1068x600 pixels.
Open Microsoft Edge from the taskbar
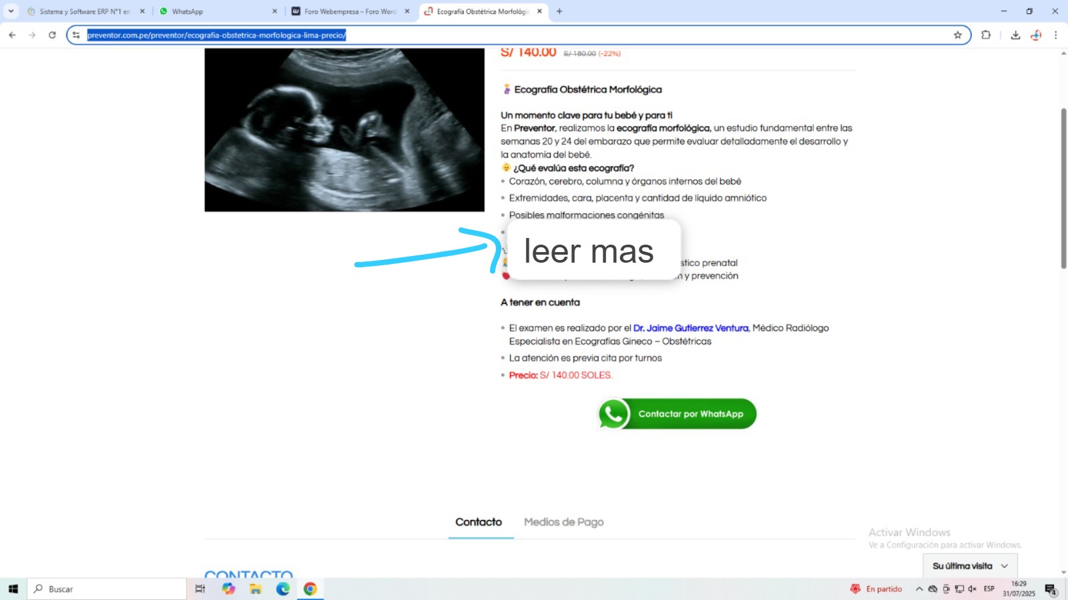click(x=283, y=589)
